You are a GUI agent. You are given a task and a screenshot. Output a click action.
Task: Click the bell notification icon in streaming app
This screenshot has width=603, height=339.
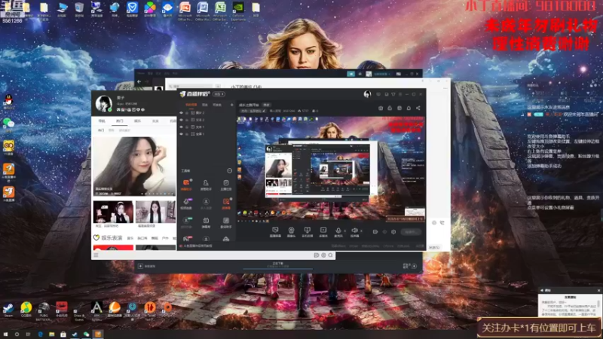(x=409, y=108)
